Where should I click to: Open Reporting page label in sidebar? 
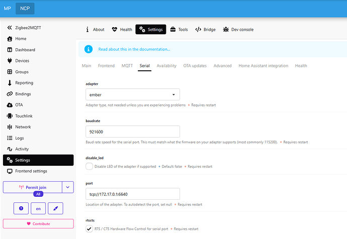click(24, 83)
